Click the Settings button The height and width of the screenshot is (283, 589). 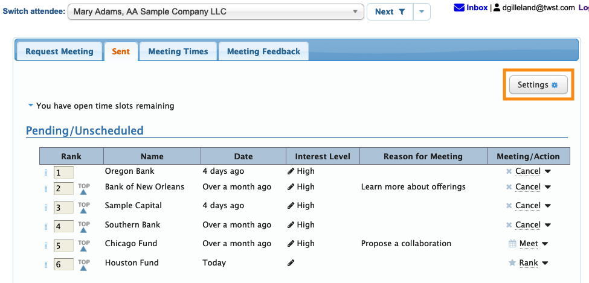pyautogui.click(x=538, y=85)
